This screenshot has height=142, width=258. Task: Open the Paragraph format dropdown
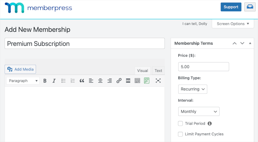coord(23,81)
